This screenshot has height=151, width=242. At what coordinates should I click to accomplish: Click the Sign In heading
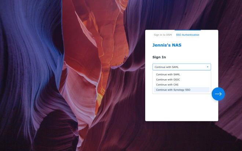coord(159,57)
